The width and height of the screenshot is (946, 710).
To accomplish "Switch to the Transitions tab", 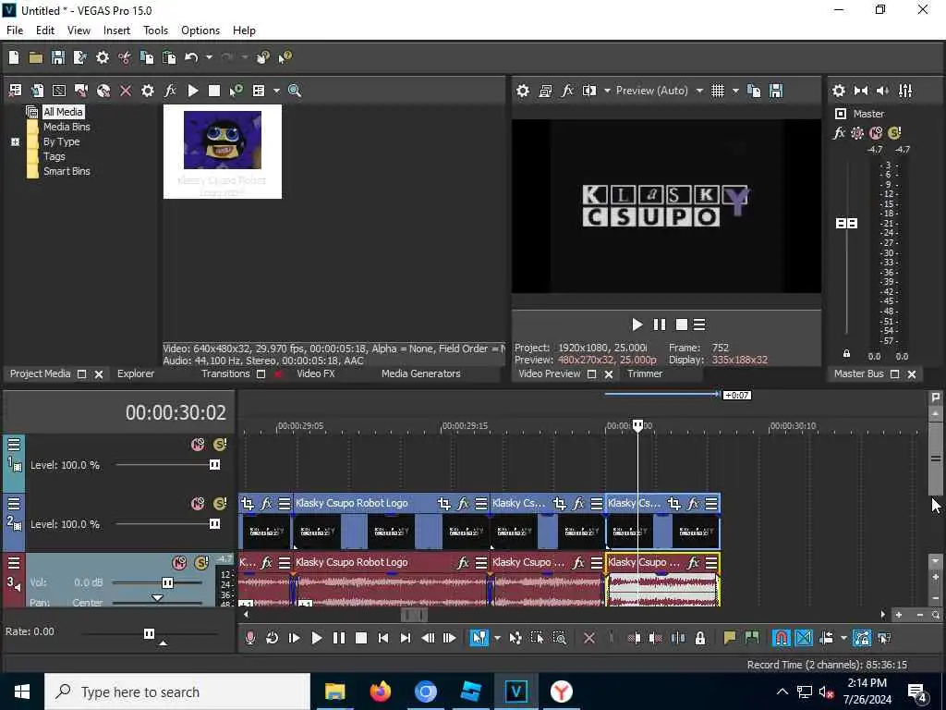I will tap(225, 373).
